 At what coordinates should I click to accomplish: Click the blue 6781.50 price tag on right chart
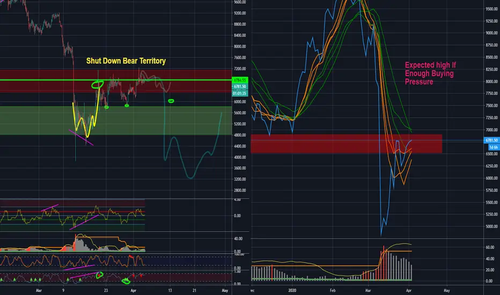(491, 141)
